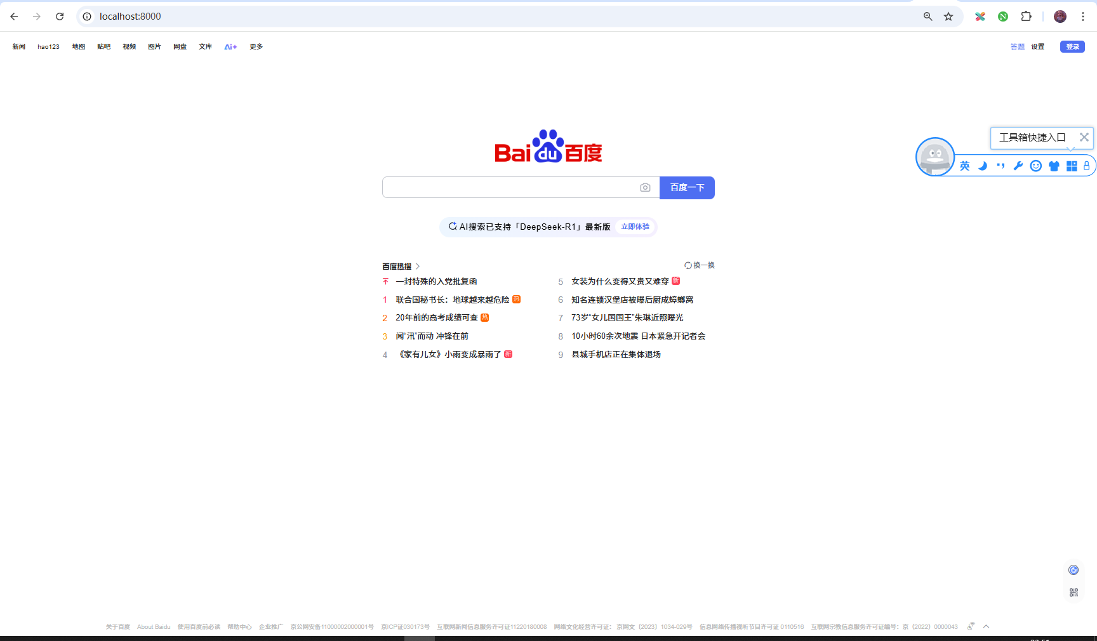Image resolution: width=1097 pixels, height=641 pixels.
Task: Open 网盘 in the top navigation
Action: (x=180, y=47)
